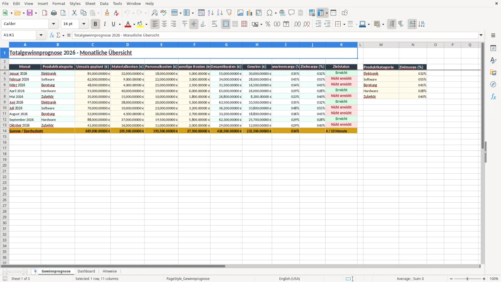
Task: Open the Function Wizard fx icon
Action: 52,35
